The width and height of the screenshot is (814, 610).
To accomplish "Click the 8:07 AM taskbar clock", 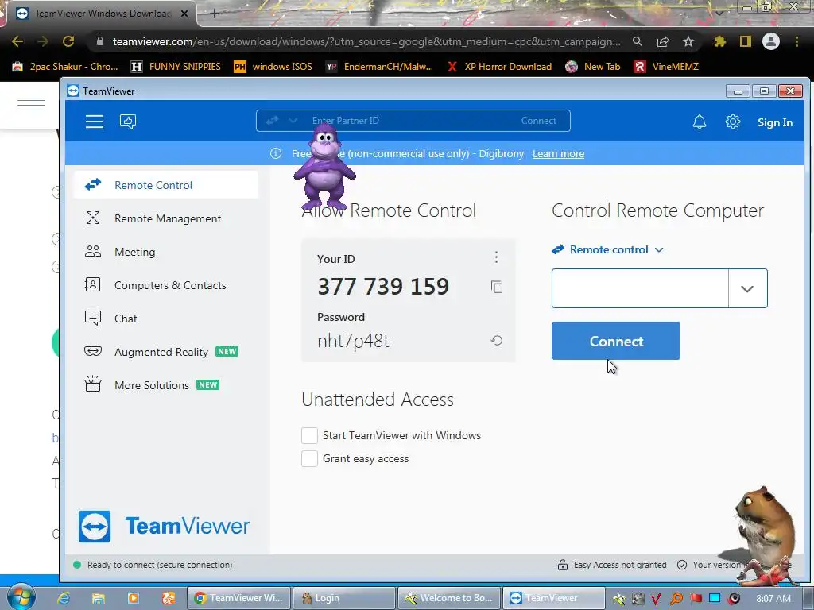I will [x=773, y=598].
